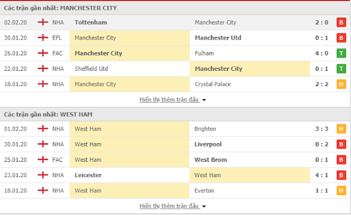Click the green T badge for Sheffield Utd match
This screenshot has height=215, width=351.
coord(341,69)
